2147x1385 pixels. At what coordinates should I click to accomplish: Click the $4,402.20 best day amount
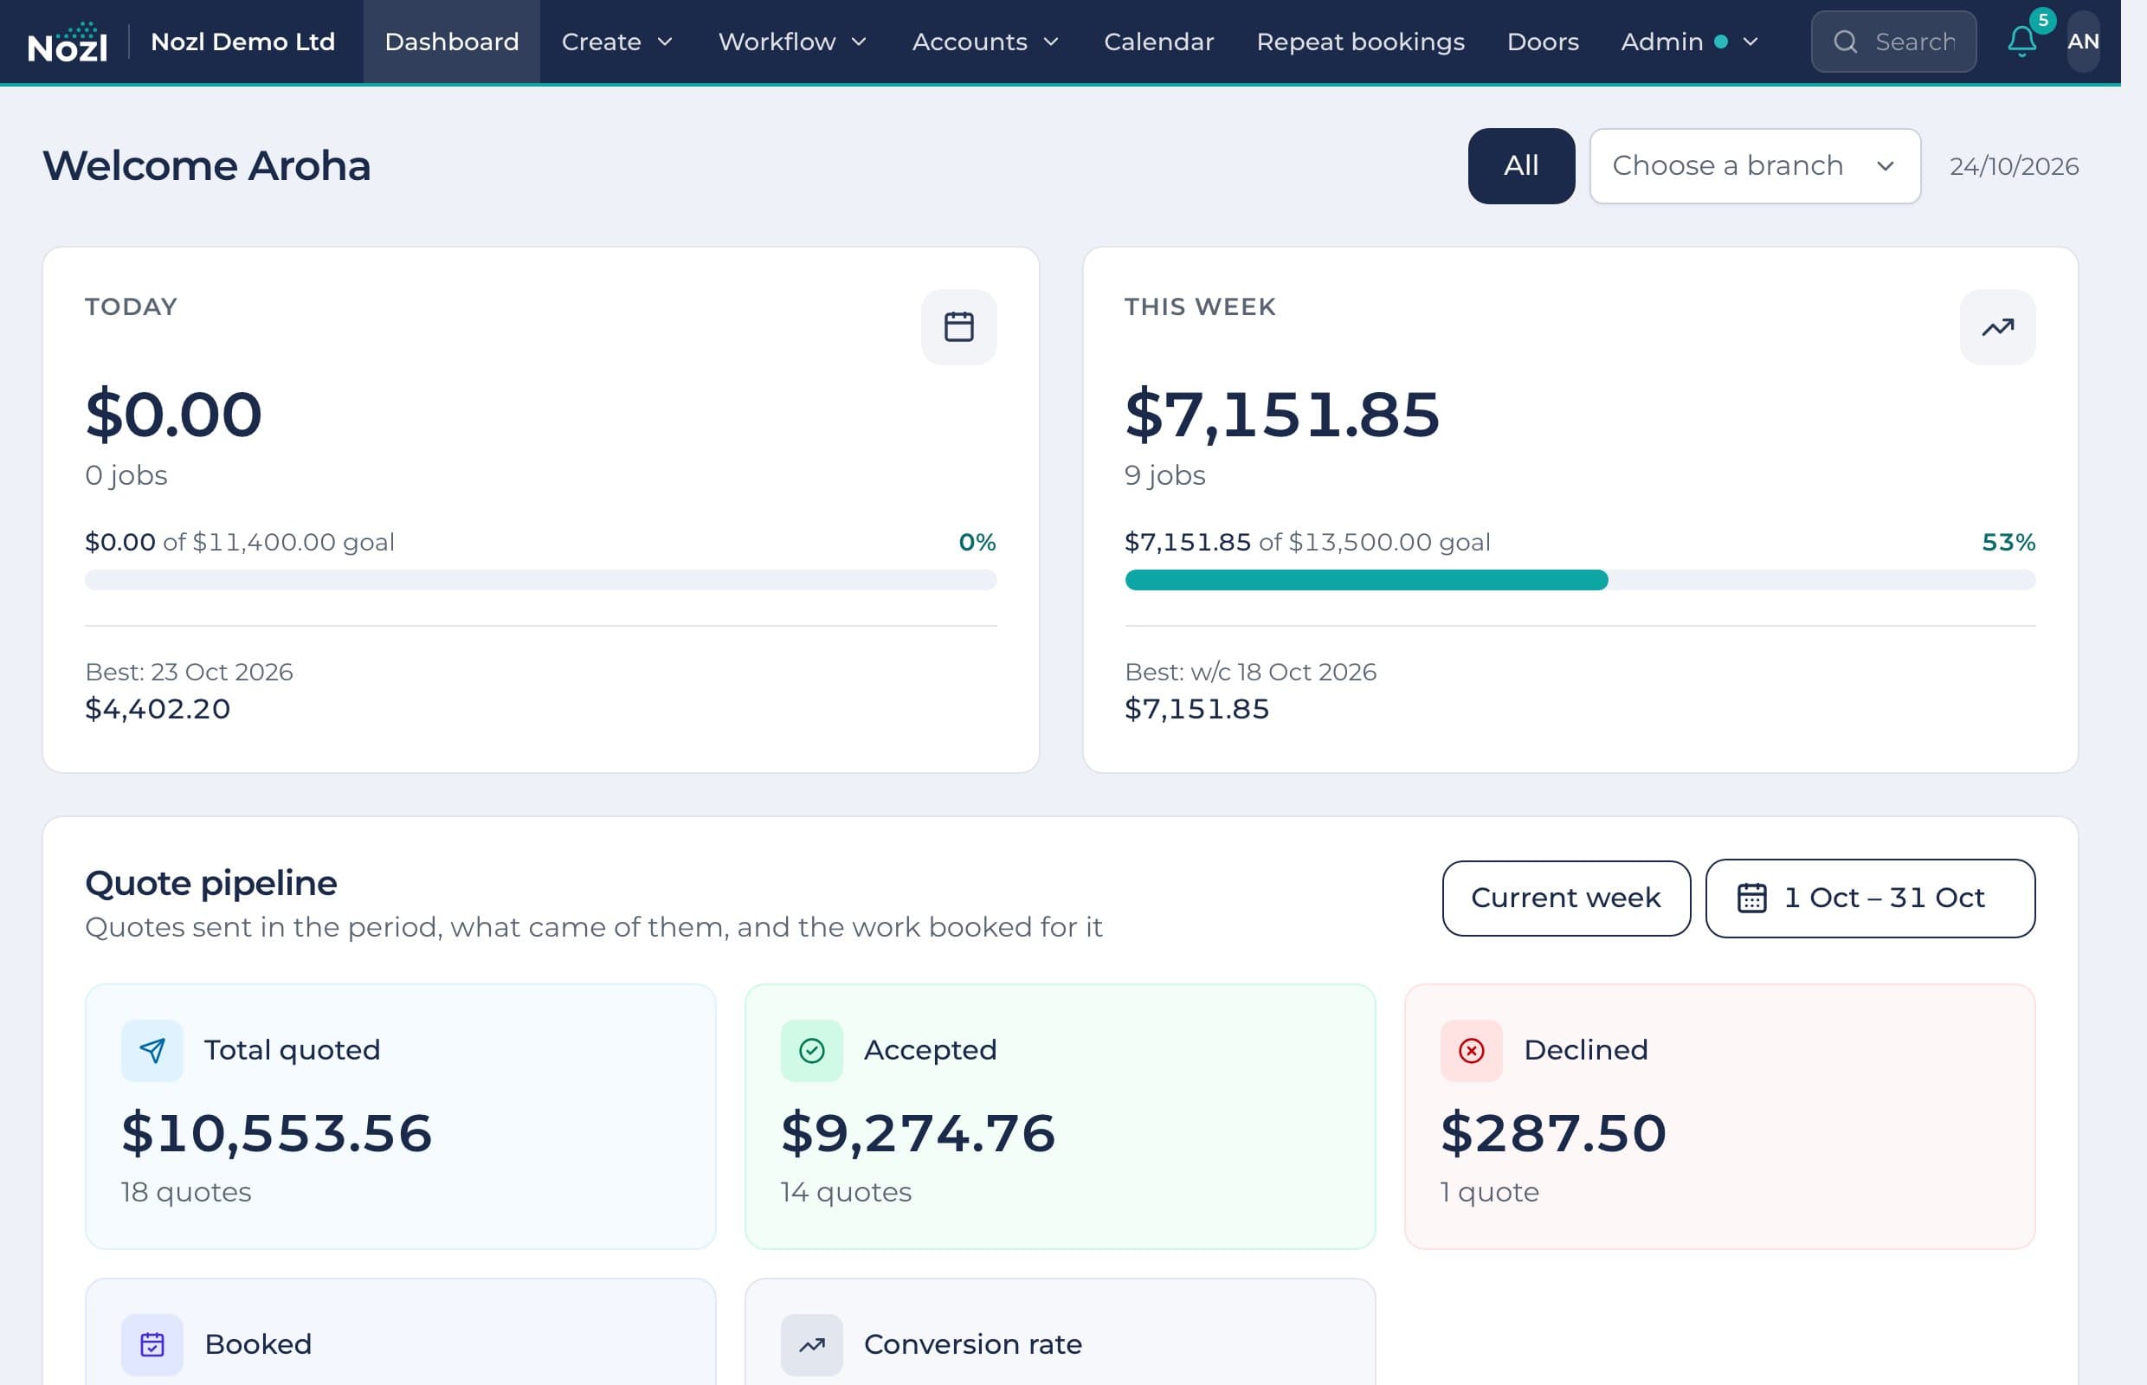tap(158, 709)
